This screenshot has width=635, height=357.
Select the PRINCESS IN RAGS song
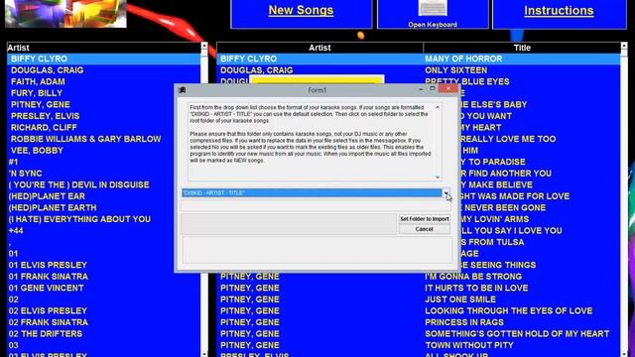[464, 322]
